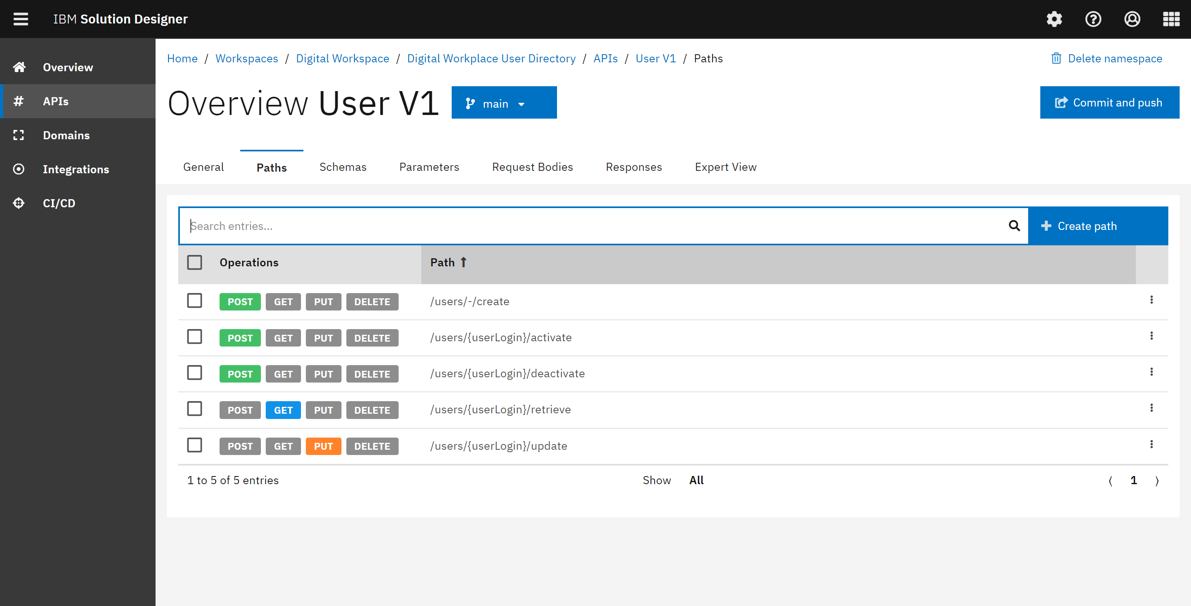The width and height of the screenshot is (1191, 606).
Task: Open the Show All entries dropdown
Action: click(x=696, y=480)
